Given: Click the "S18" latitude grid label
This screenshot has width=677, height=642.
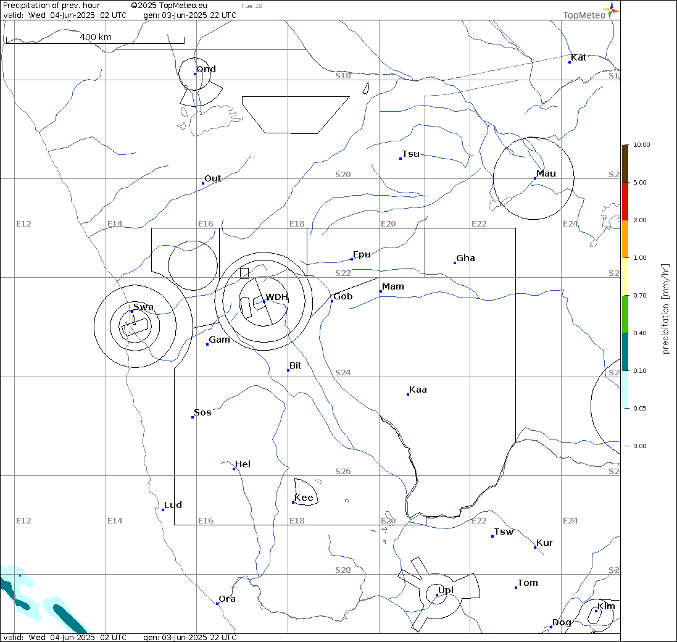Looking at the screenshot, I should tap(343, 76).
